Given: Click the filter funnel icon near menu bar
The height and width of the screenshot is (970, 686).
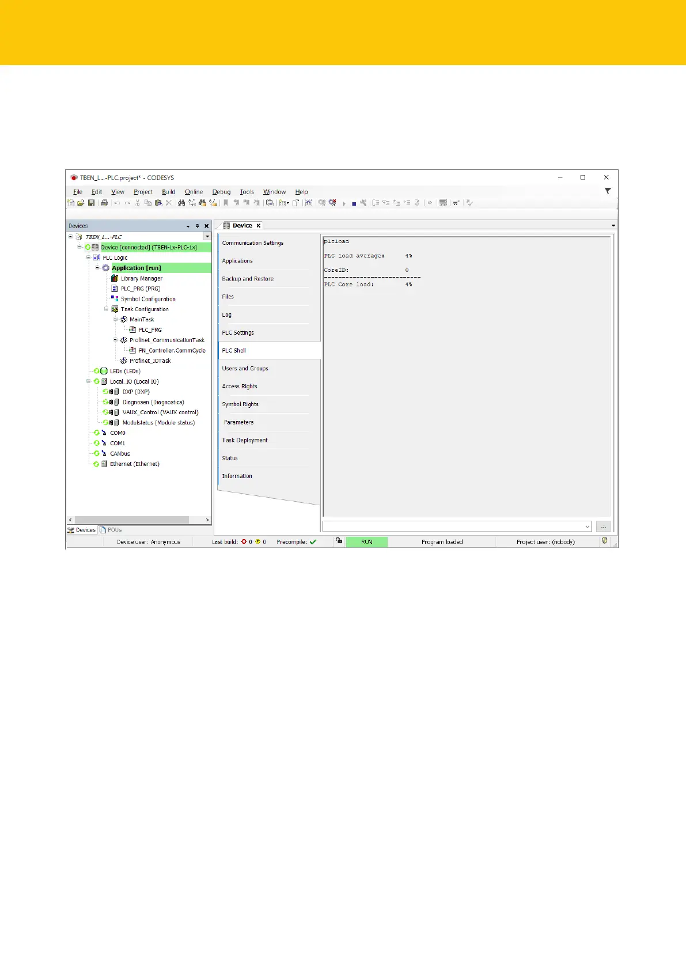Looking at the screenshot, I should point(608,191).
